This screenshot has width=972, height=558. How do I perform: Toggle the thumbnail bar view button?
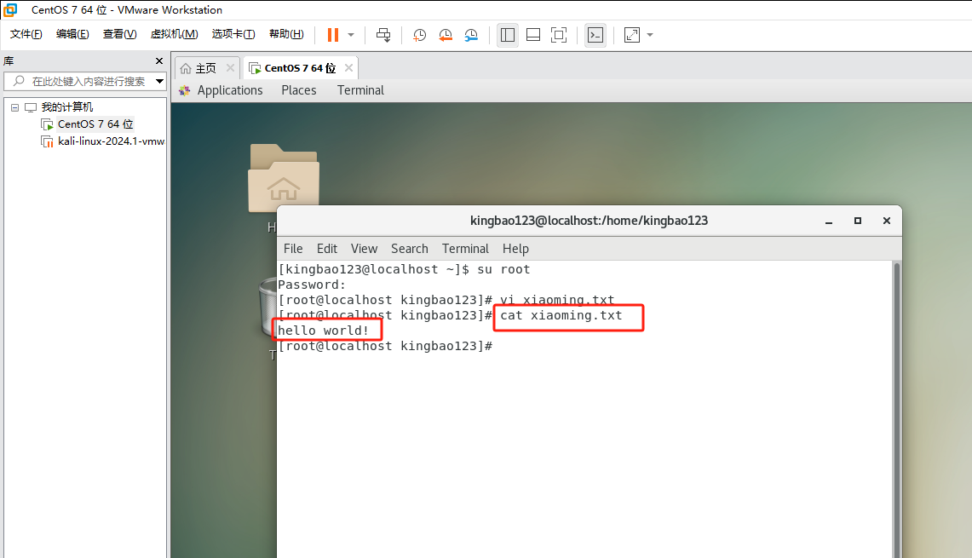[533, 35]
